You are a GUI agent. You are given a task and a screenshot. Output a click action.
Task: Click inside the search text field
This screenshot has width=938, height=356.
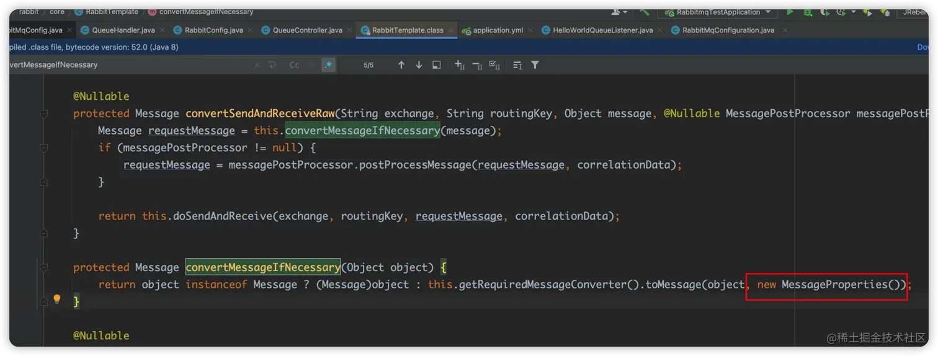(x=130, y=65)
